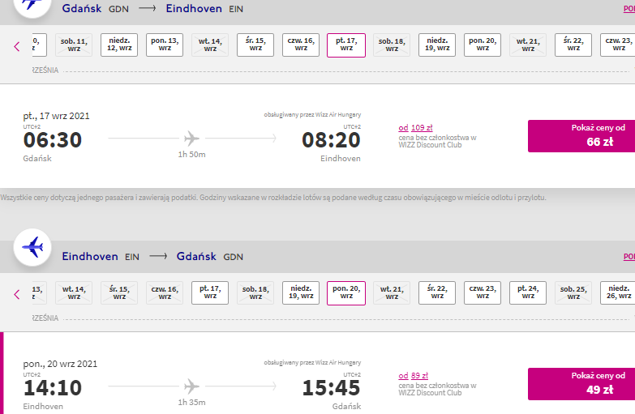Choose outbound date śr. 15 wrz
The image size is (635, 414).
coord(255,45)
